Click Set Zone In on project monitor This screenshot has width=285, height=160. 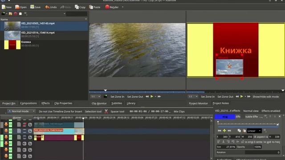(x=208, y=97)
